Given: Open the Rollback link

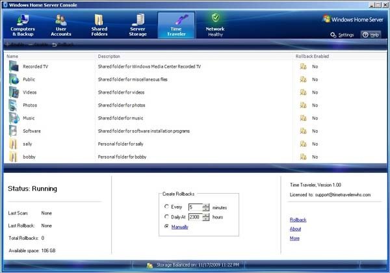Looking at the screenshot, I should pos(298,220).
